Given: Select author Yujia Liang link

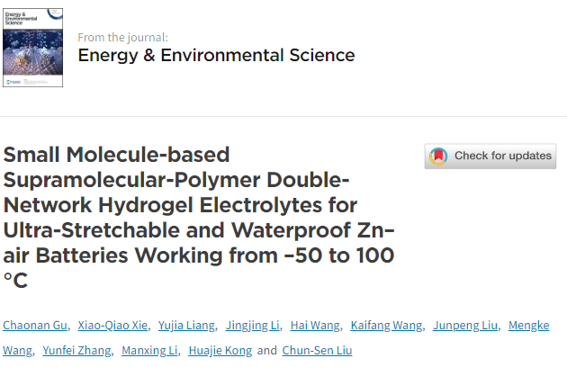Looking at the screenshot, I should click(x=187, y=326).
